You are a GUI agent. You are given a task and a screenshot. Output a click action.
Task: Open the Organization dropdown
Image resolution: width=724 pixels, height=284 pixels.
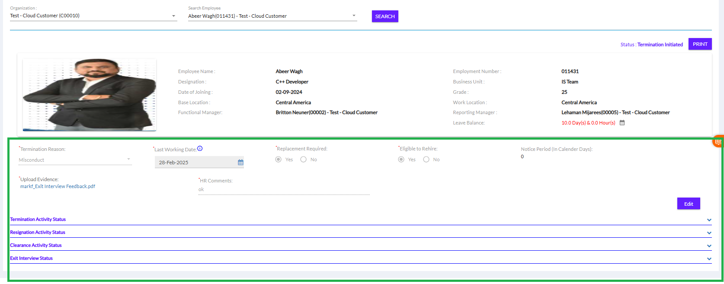click(93, 16)
